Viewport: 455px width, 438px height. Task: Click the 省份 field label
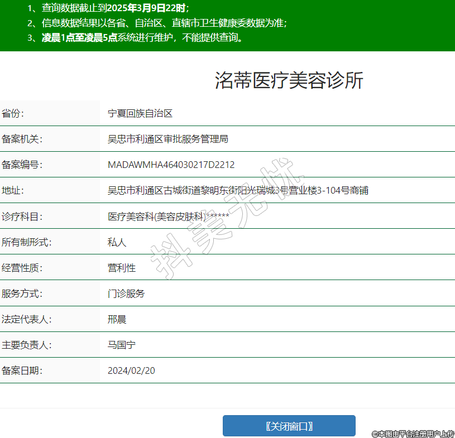click(13, 113)
